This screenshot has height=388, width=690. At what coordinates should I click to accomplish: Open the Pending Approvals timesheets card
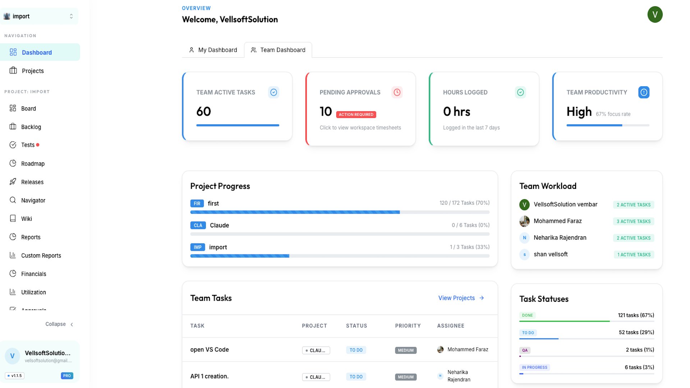(x=360, y=109)
